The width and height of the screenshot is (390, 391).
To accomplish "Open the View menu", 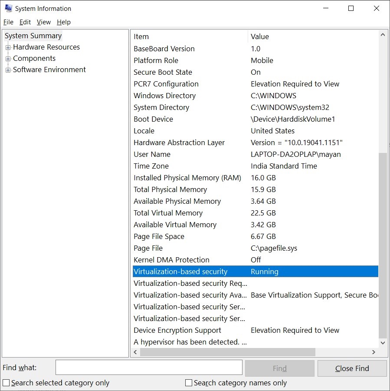I will (x=43, y=22).
